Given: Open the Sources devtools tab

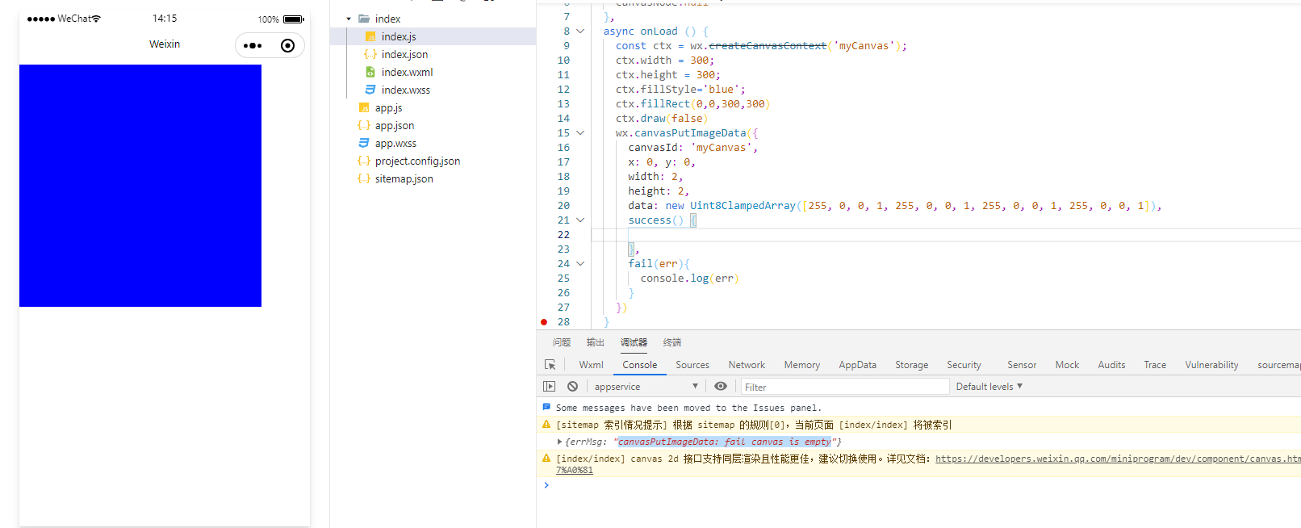Looking at the screenshot, I should [x=692, y=365].
